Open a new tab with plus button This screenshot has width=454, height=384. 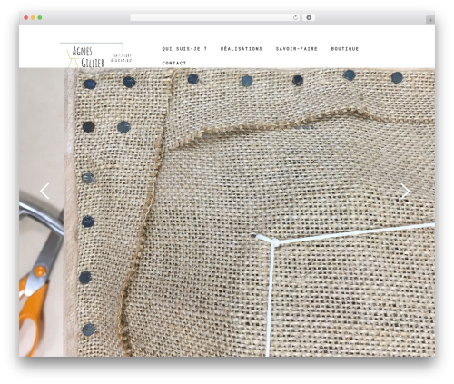pos(430,20)
